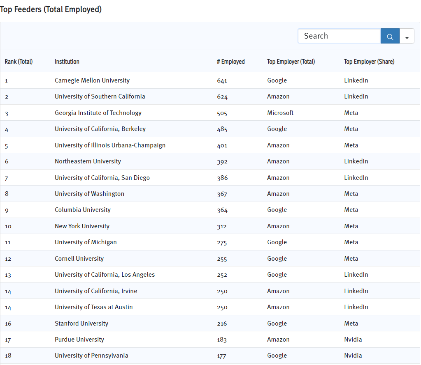
Task: Click Meta in Berkeley row
Action: coord(351,129)
